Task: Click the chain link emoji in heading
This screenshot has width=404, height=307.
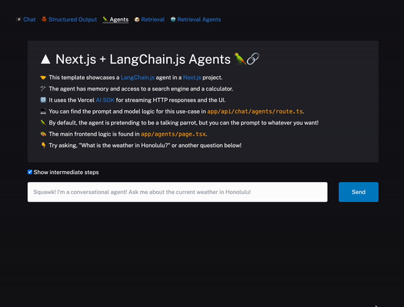Action: 252,59
